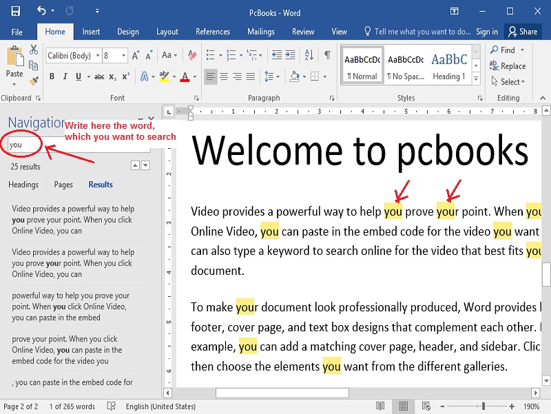Open the Change Case Aa dropdown

pos(169,55)
